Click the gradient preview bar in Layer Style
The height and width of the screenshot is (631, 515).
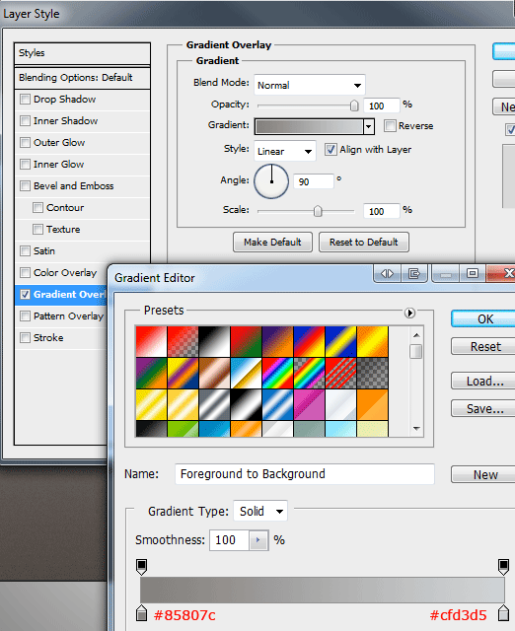309,126
